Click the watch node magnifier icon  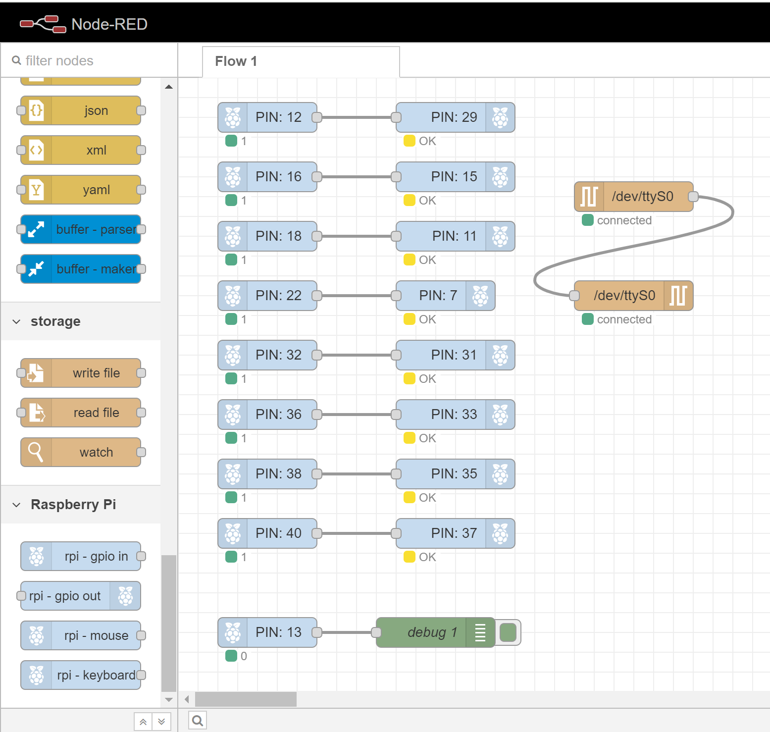[36, 452]
